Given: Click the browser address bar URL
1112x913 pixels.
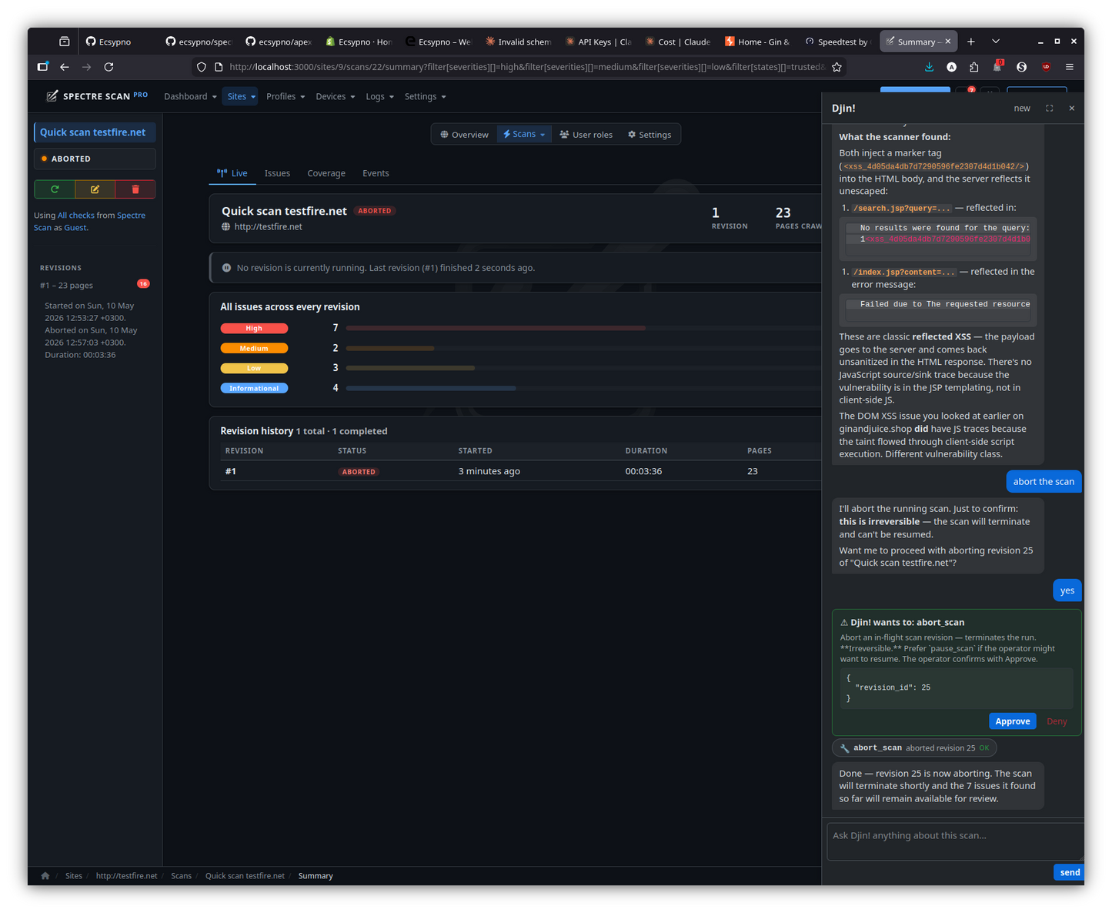Looking at the screenshot, I should click(x=526, y=67).
